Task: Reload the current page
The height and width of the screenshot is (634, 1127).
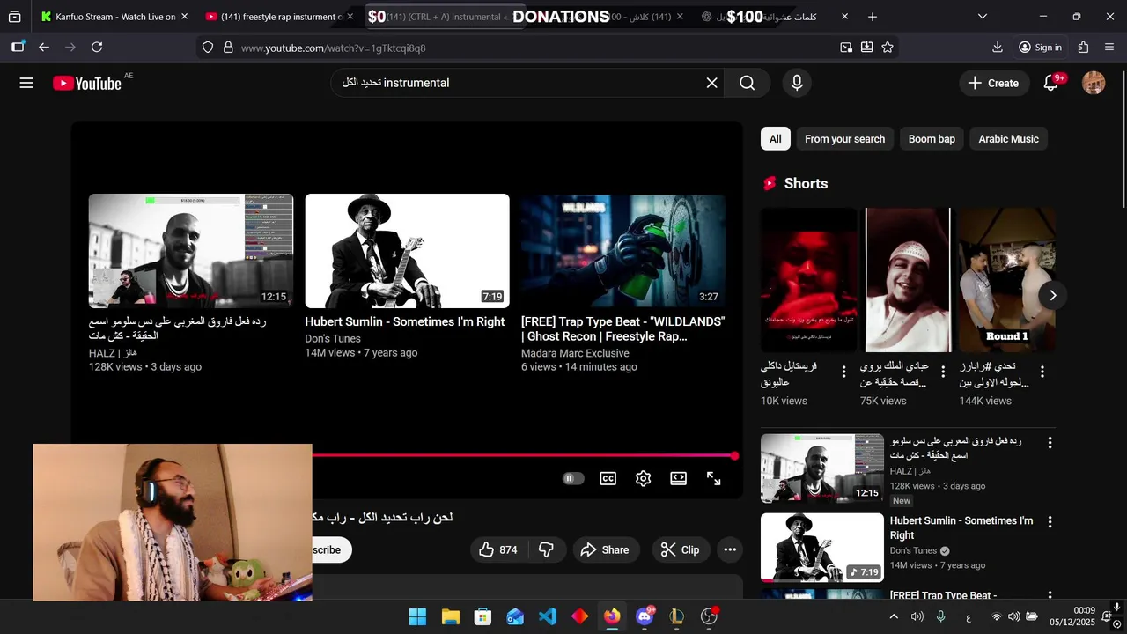Action: click(97, 48)
